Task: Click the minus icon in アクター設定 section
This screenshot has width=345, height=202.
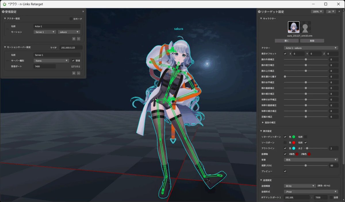Action: click(x=78, y=39)
